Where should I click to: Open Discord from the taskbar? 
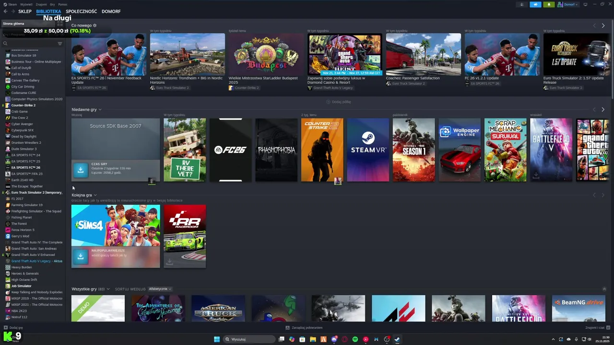(334, 339)
